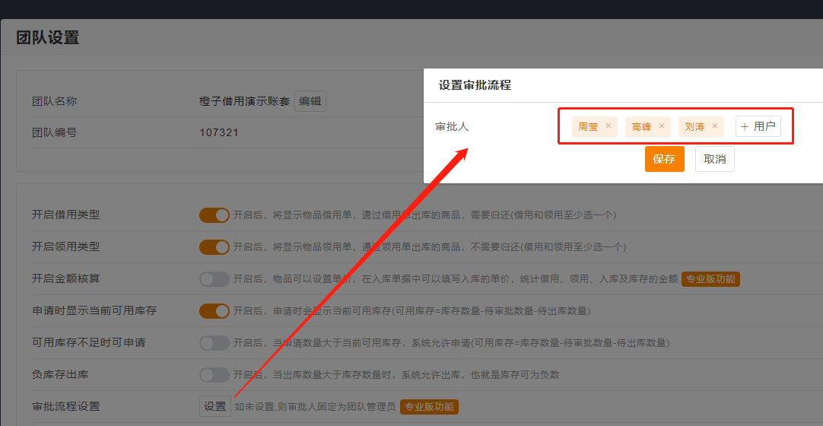Add an approver with + 用户

tap(758, 126)
